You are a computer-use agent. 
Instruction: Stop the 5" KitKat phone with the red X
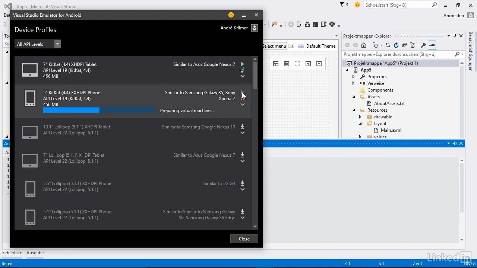(x=243, y=98)
